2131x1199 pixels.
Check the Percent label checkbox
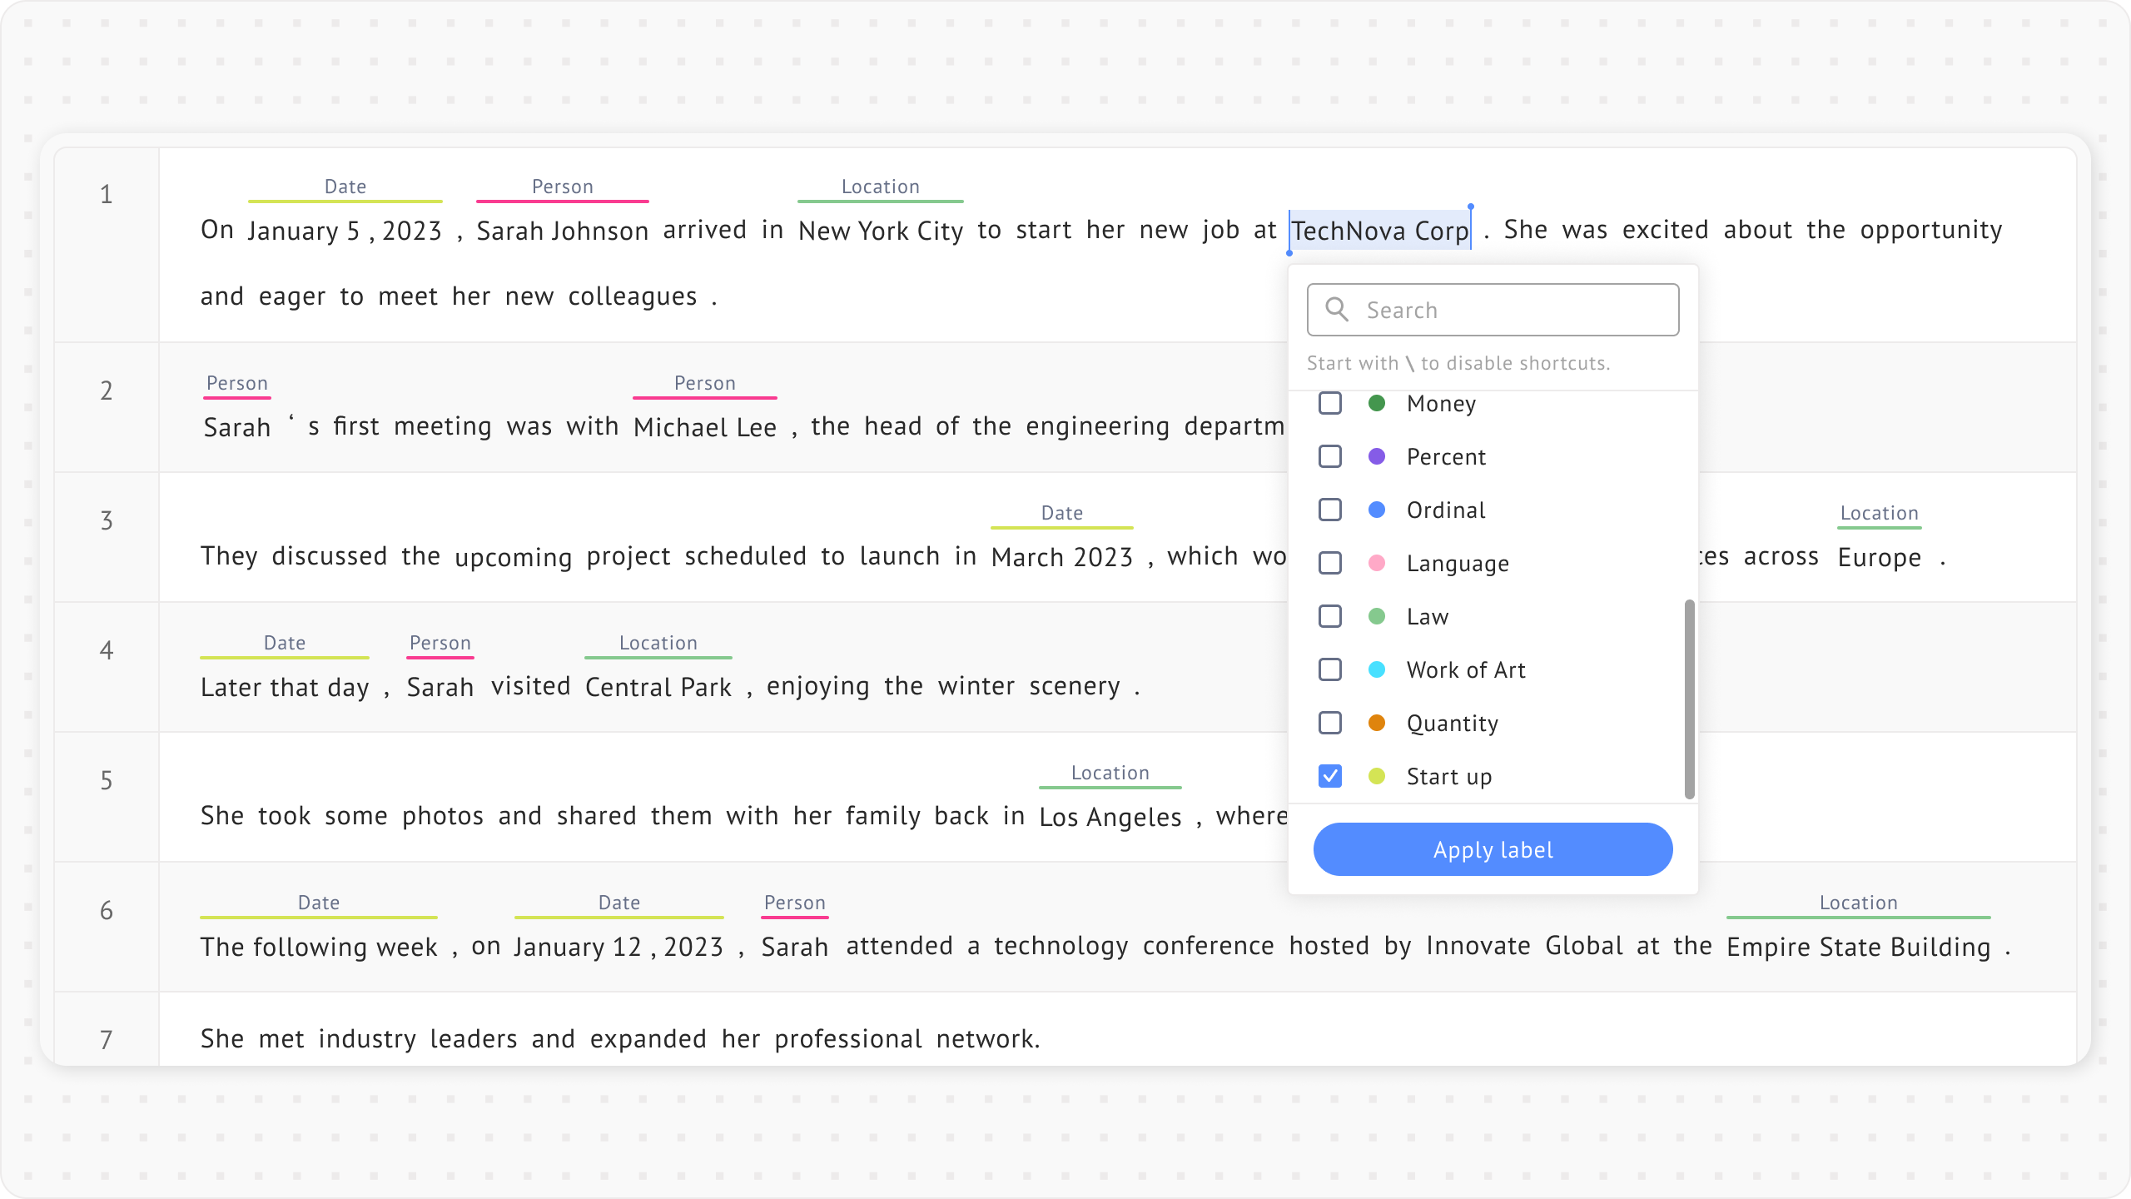(1330, 456)
